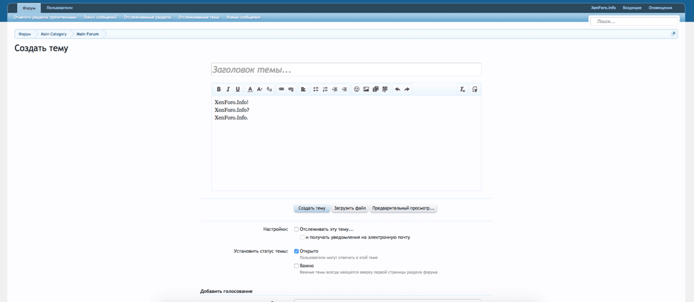
Task: Open the insert quote/code tool
Action: 385,89
